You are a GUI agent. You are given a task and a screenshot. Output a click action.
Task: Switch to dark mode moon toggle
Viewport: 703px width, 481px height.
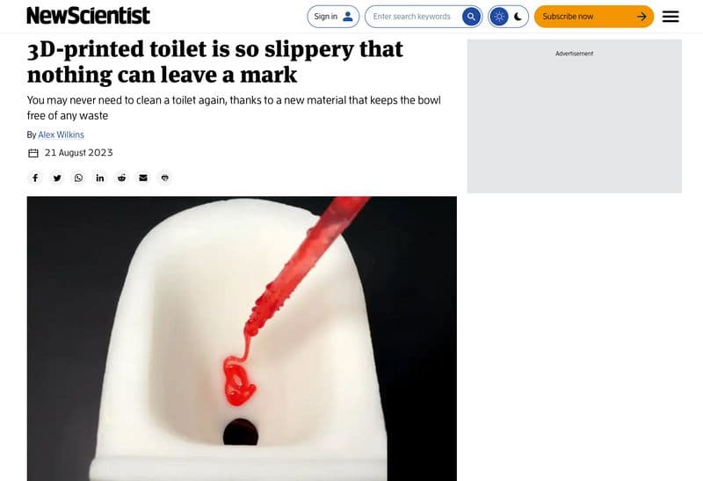point(518,17)
